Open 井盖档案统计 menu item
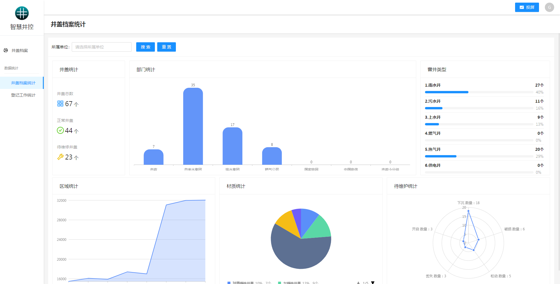The height and width of the screenshot is (284, 560). tap(23, 83)
